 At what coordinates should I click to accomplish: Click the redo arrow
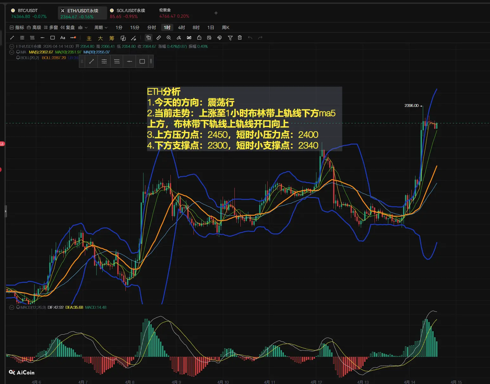[260, 38]
